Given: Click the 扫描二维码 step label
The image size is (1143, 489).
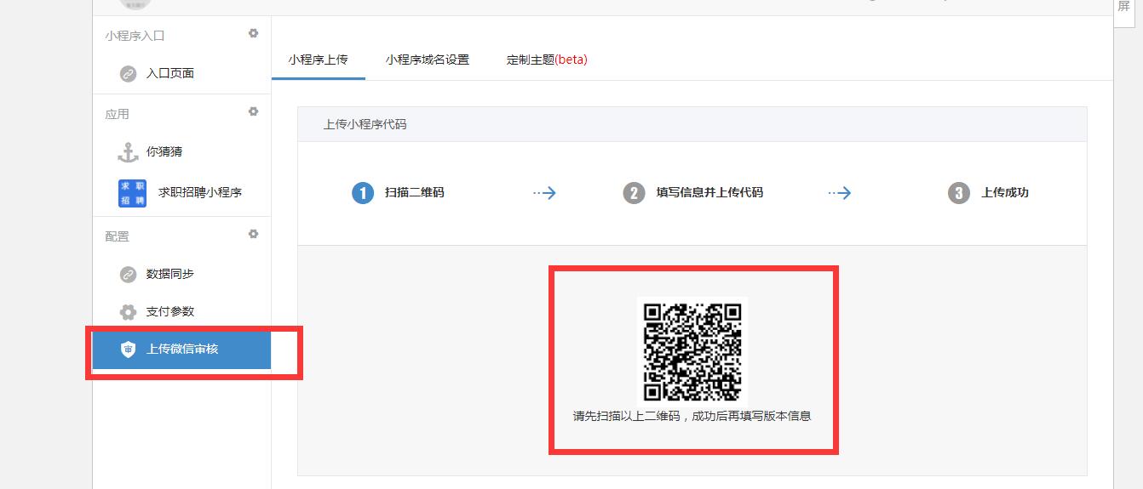Looking at the screenshot, I should 415,193.
